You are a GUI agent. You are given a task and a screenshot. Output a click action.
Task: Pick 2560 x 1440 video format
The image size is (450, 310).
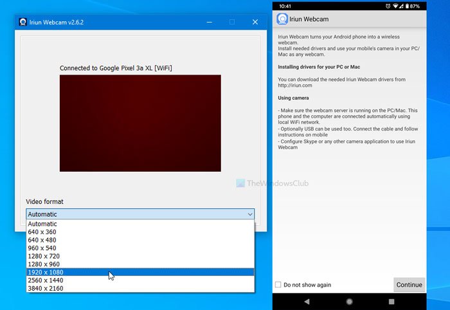tap(140, 280)
